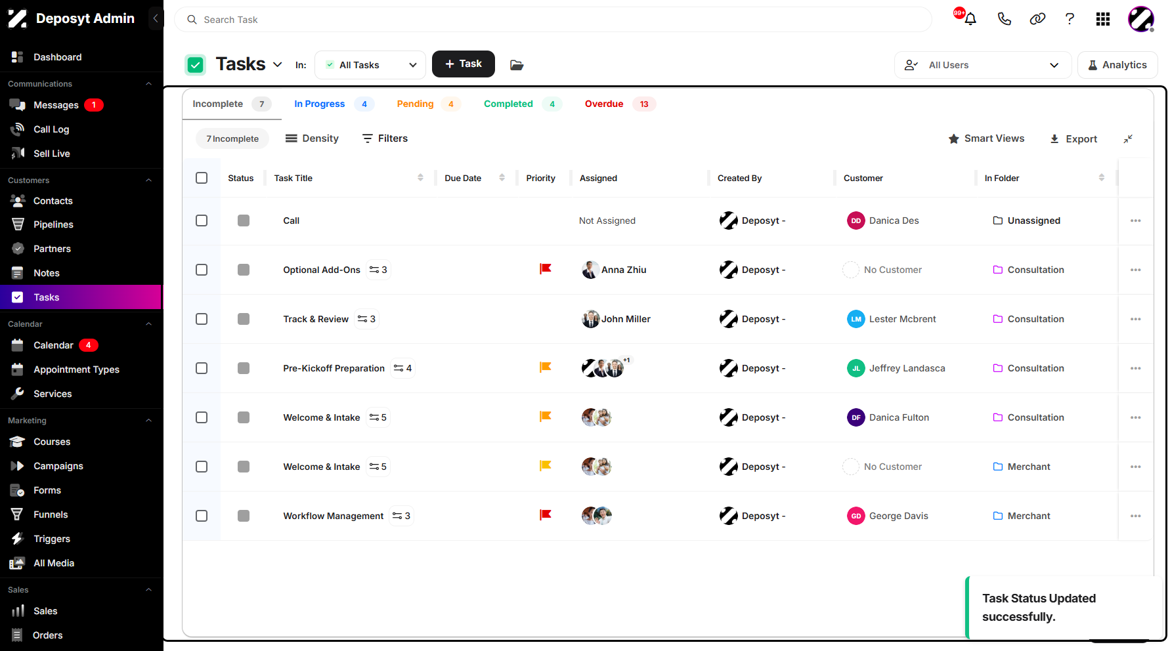Open row options for Workflow Management
The image size is (1170, 651).
pos(1136,516)
